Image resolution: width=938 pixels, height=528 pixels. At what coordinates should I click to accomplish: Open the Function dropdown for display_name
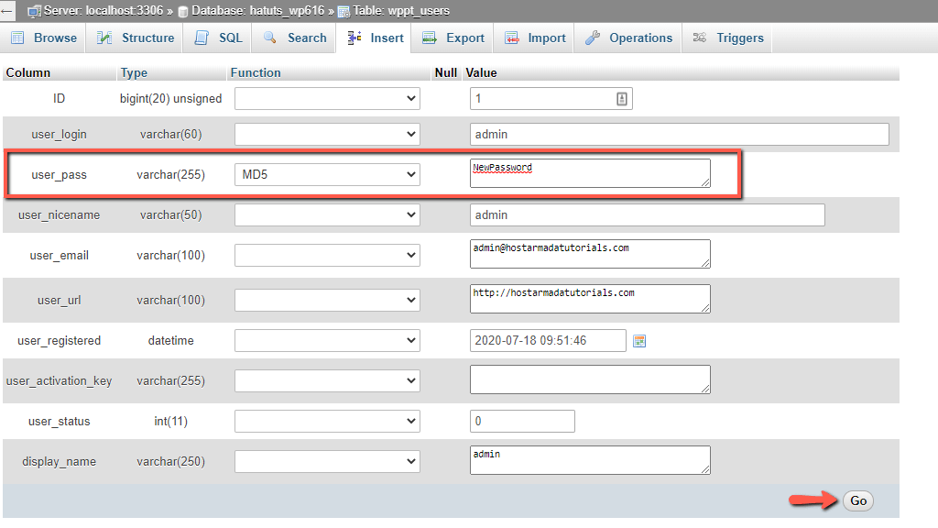(x=327, y=462)
